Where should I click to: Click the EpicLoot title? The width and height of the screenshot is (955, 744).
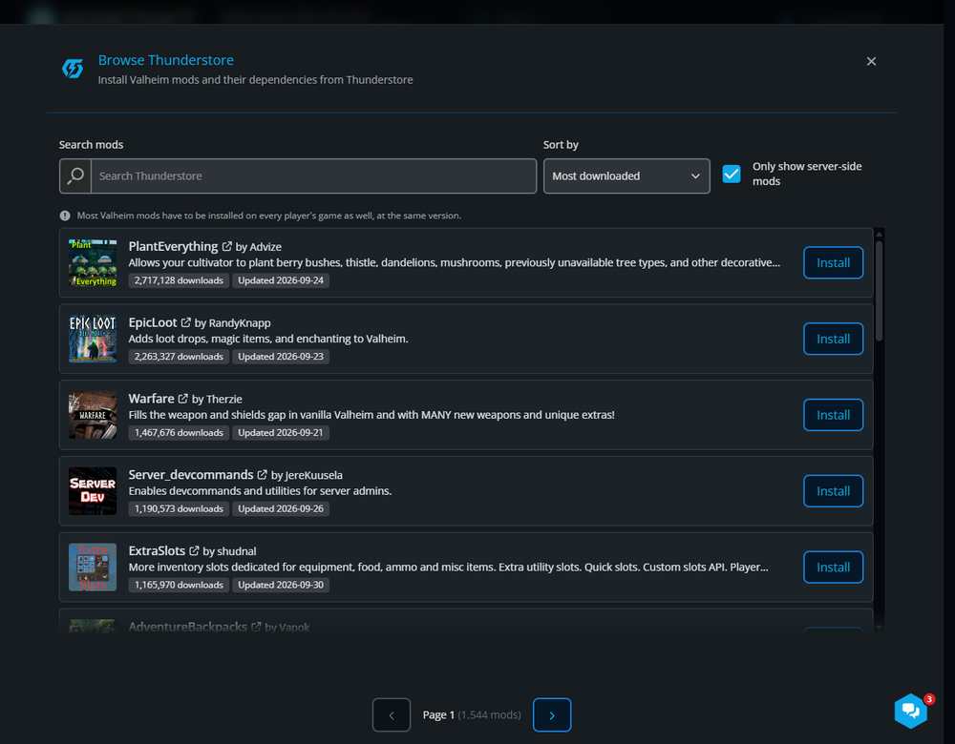[153, 322]
